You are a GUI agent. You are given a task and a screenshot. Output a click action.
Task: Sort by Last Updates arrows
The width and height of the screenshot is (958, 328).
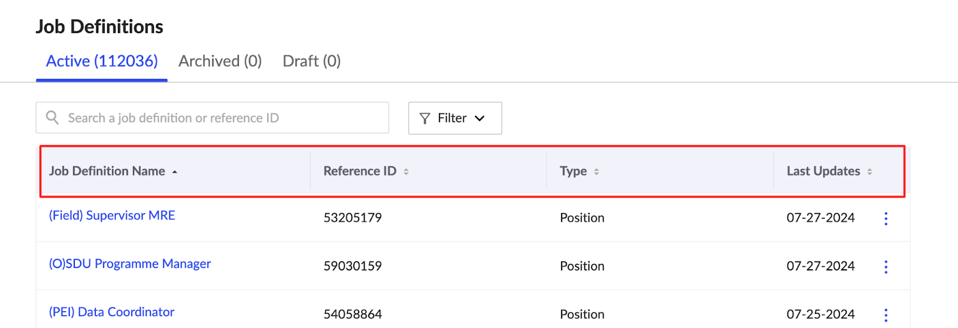click(x=869, y=172)
